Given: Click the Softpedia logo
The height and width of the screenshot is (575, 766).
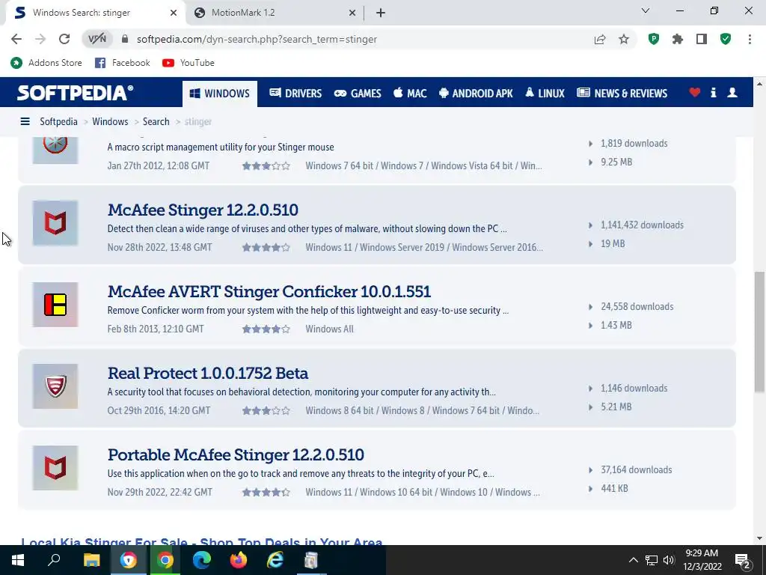Looking at the screenshot, I should 76,92.
